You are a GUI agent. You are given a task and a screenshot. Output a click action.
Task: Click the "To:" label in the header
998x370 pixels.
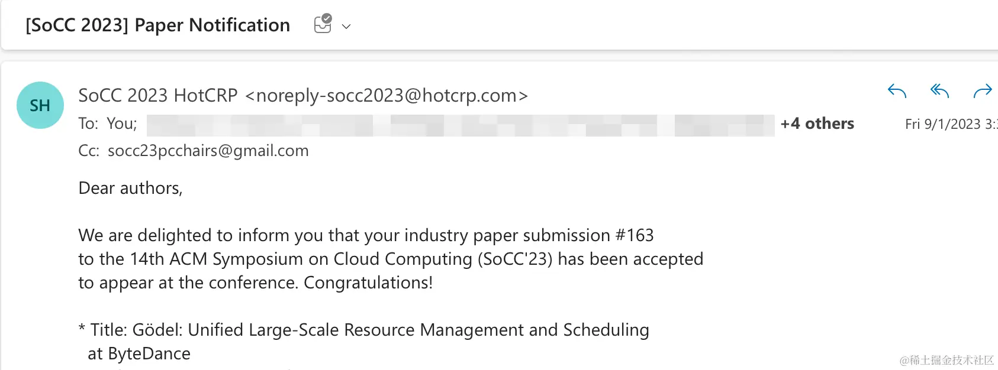click(x=88, y=124)
